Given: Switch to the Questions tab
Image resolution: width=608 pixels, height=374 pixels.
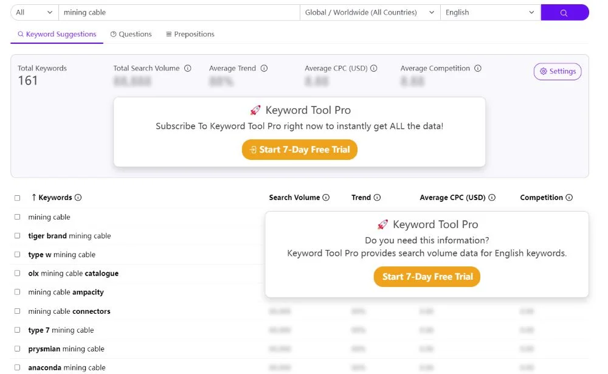Looking at the screenshot, I should (x=131, y=35).
